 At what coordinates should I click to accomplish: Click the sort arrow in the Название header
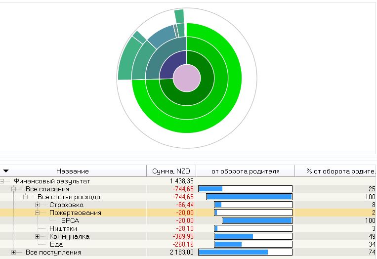pyautogui.click(x=6, y=171)
